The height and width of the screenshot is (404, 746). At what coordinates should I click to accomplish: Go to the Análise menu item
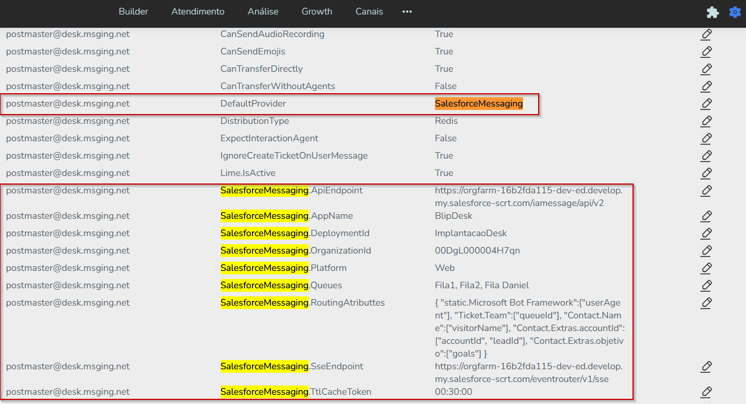(263, 12)
